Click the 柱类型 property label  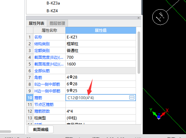(40, 118)
